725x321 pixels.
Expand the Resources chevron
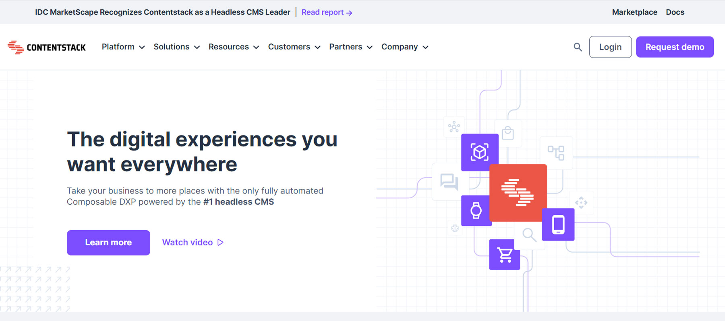click(x=256, y=47)
